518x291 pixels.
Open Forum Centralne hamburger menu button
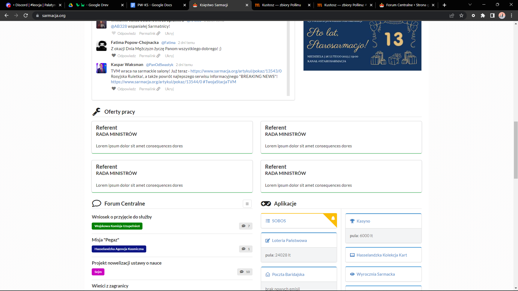247,204
